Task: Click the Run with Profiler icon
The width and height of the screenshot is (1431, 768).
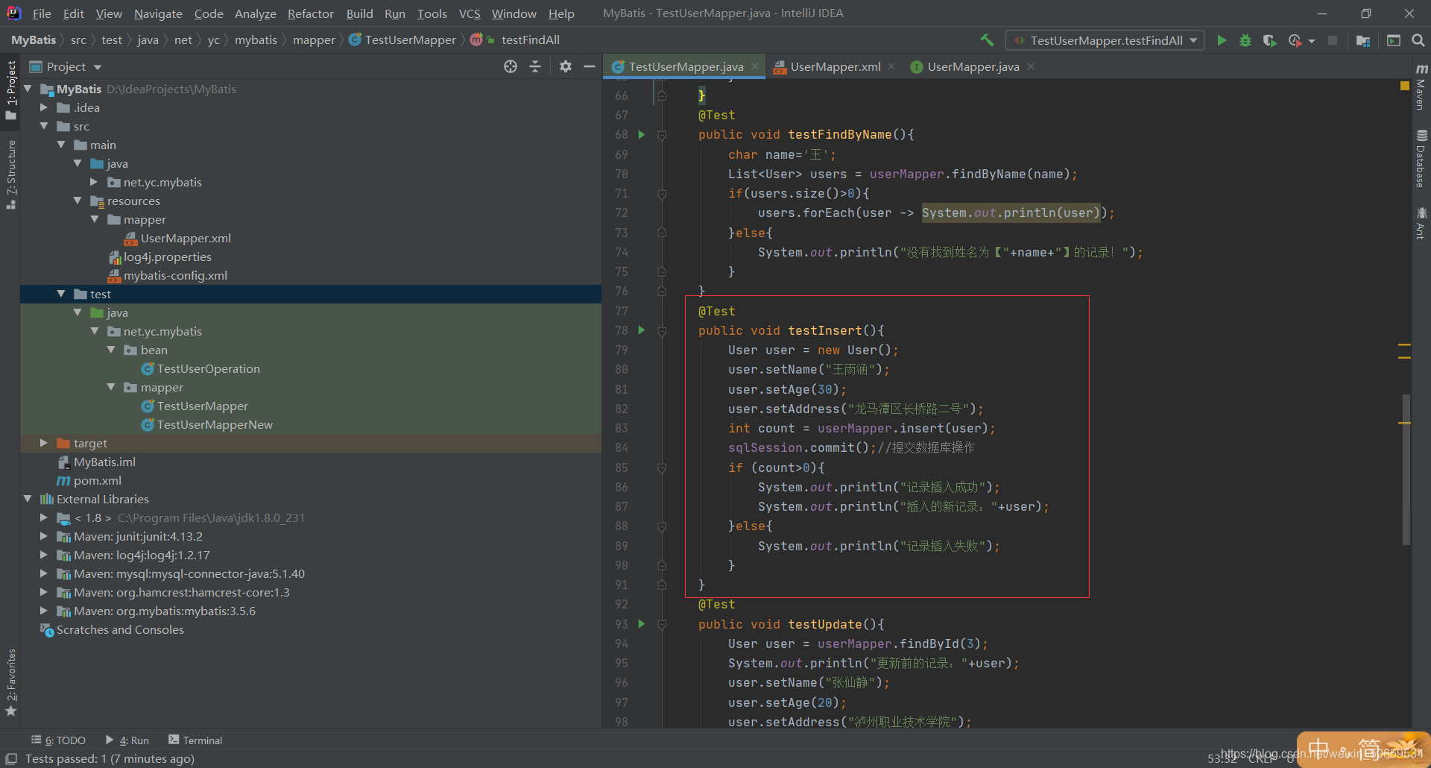Action: coord(1295,40)
